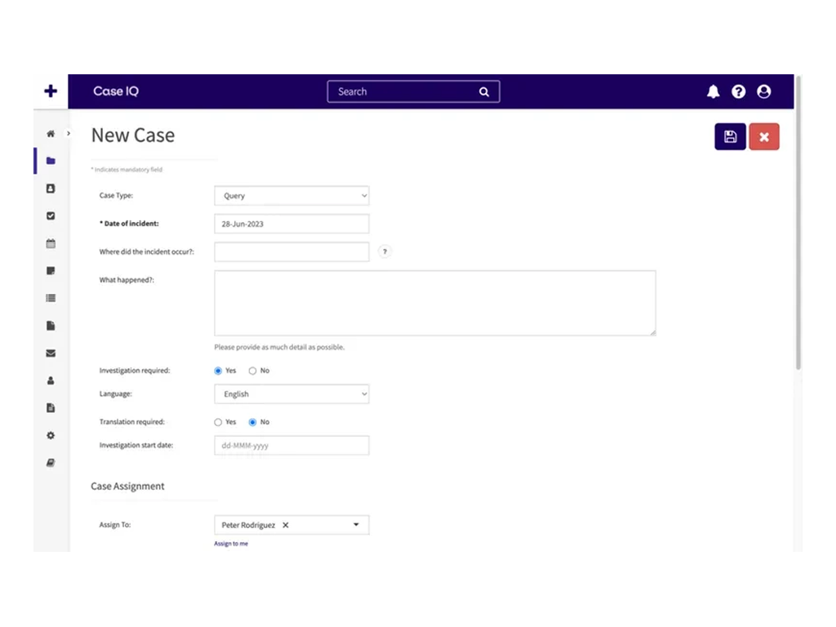Click the help tooltip beside incident location

[385, 251]
